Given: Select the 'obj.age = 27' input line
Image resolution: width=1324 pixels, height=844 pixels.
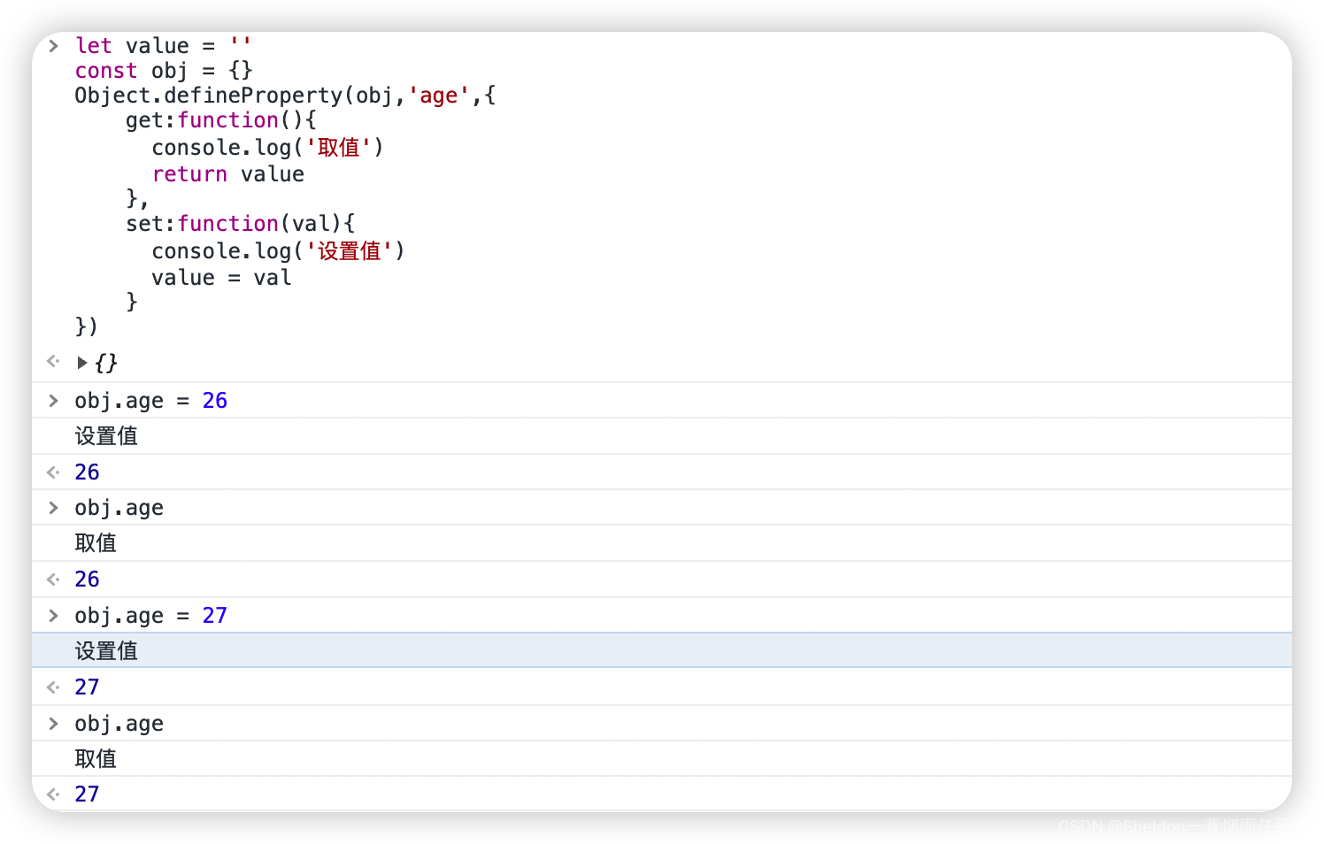Looking at the screenshot, I should [151, 616].
